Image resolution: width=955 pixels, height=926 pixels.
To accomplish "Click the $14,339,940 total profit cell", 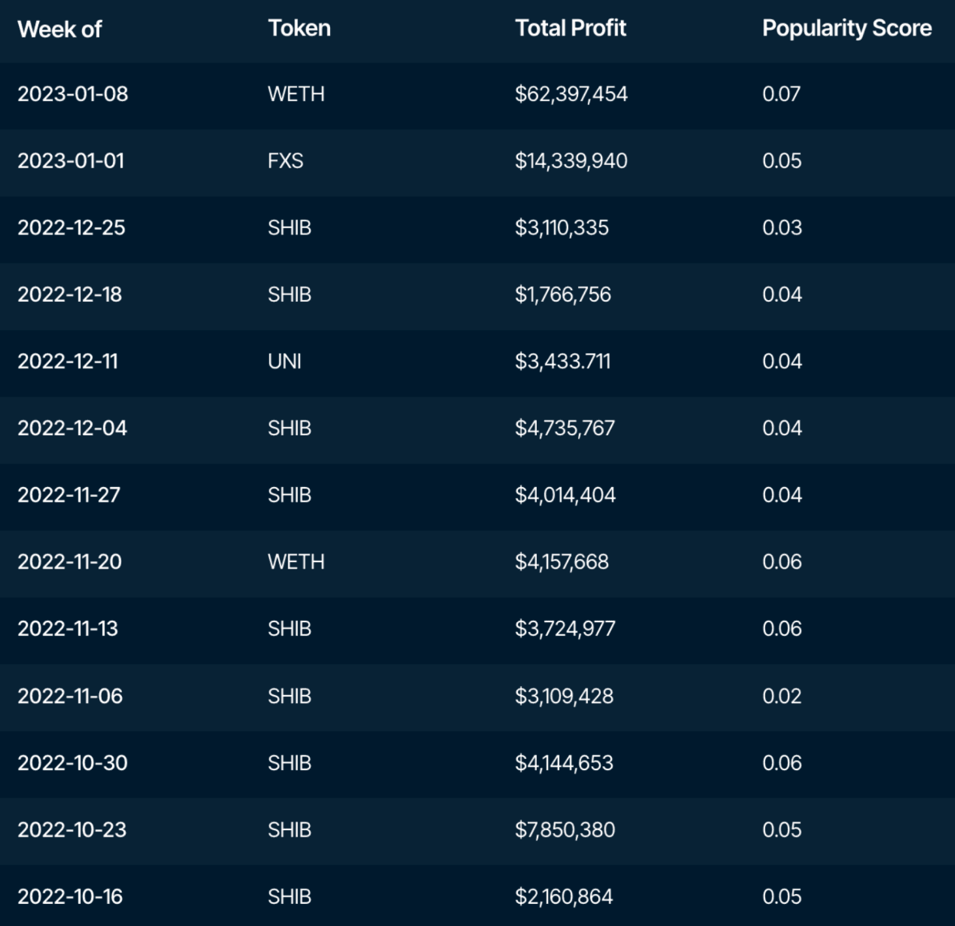I will point(571,160).
